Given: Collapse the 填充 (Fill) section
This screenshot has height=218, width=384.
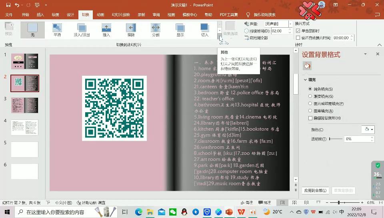Looking at the screenshot, I should click(x=305, y=80).
